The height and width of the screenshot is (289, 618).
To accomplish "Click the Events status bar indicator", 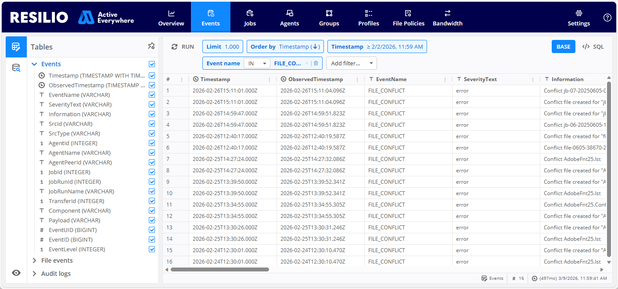I will coord(492,278).
